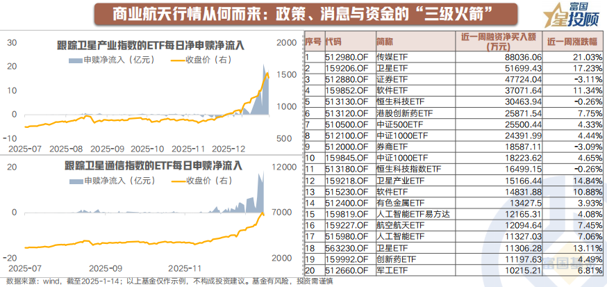Viewport: 607px width, 287px height.
Task: Click the value 18223.62
Action: click(x=523, y=158)
